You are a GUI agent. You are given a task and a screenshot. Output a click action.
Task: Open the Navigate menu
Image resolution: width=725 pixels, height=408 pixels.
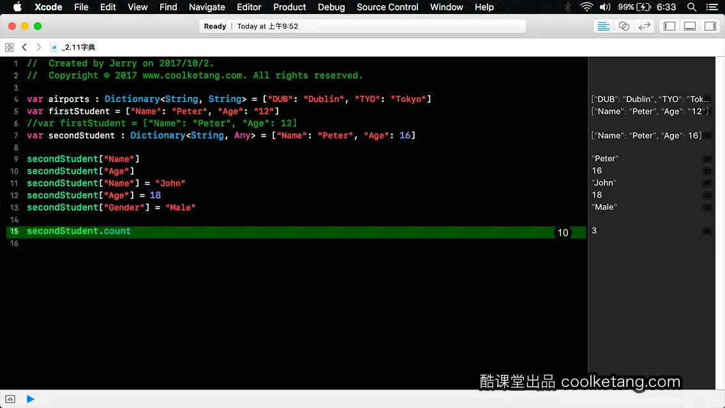(207, 7)
